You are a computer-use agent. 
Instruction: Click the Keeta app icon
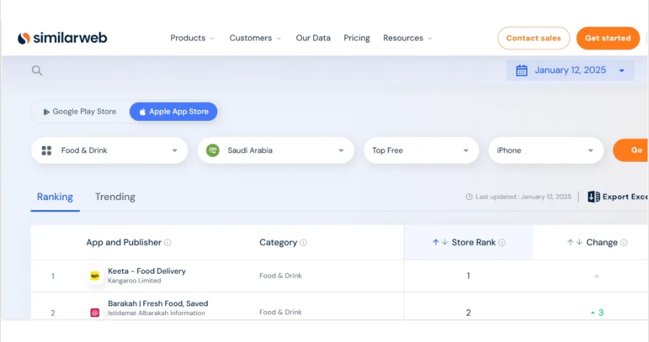pyautogui.click(x=95, y=276)
